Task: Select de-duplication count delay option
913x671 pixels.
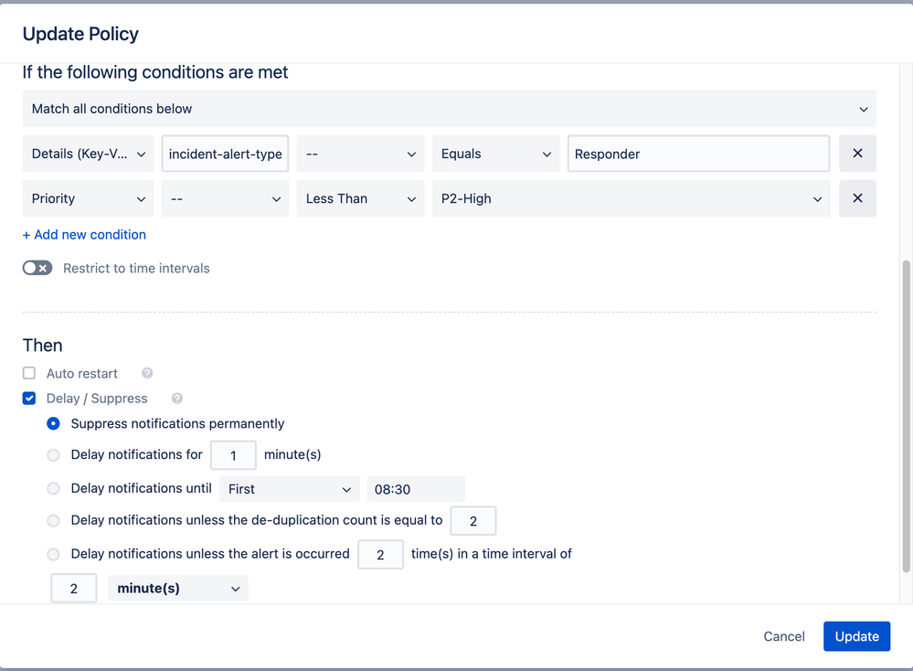Action: [54, 521]
